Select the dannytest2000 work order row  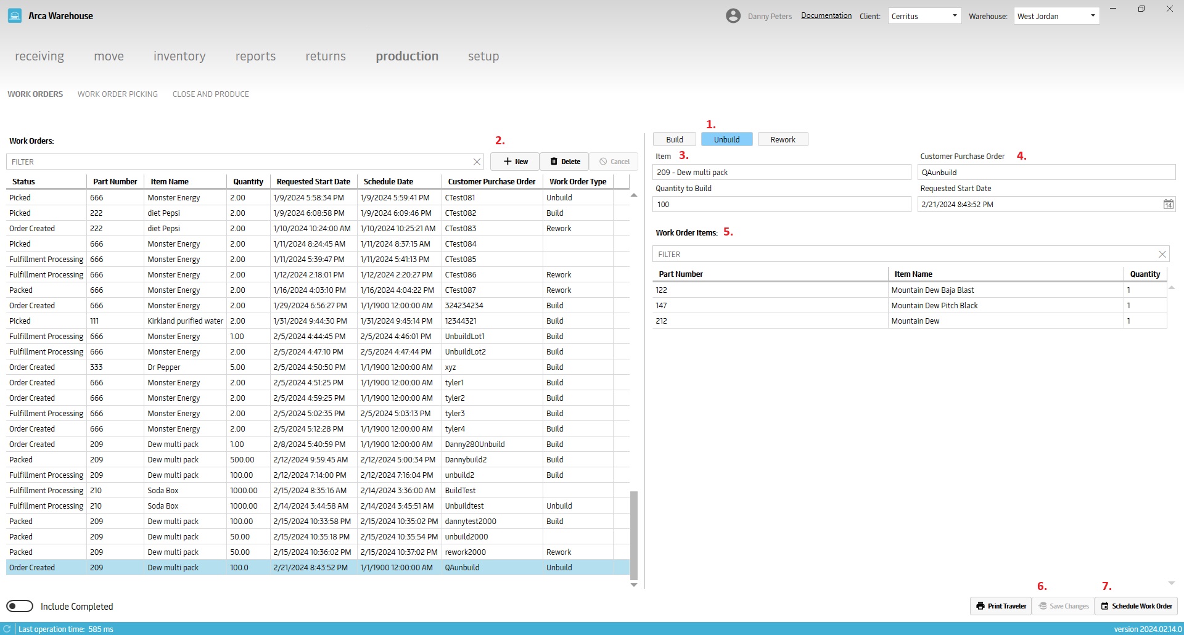click(x=318, y=521)
